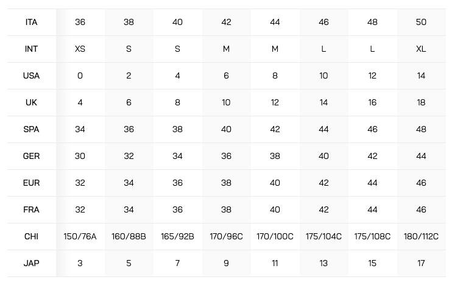This screenshot has height=285, width=452.
Task: Click the GER size 30 cell
Action: click(80, 156)
